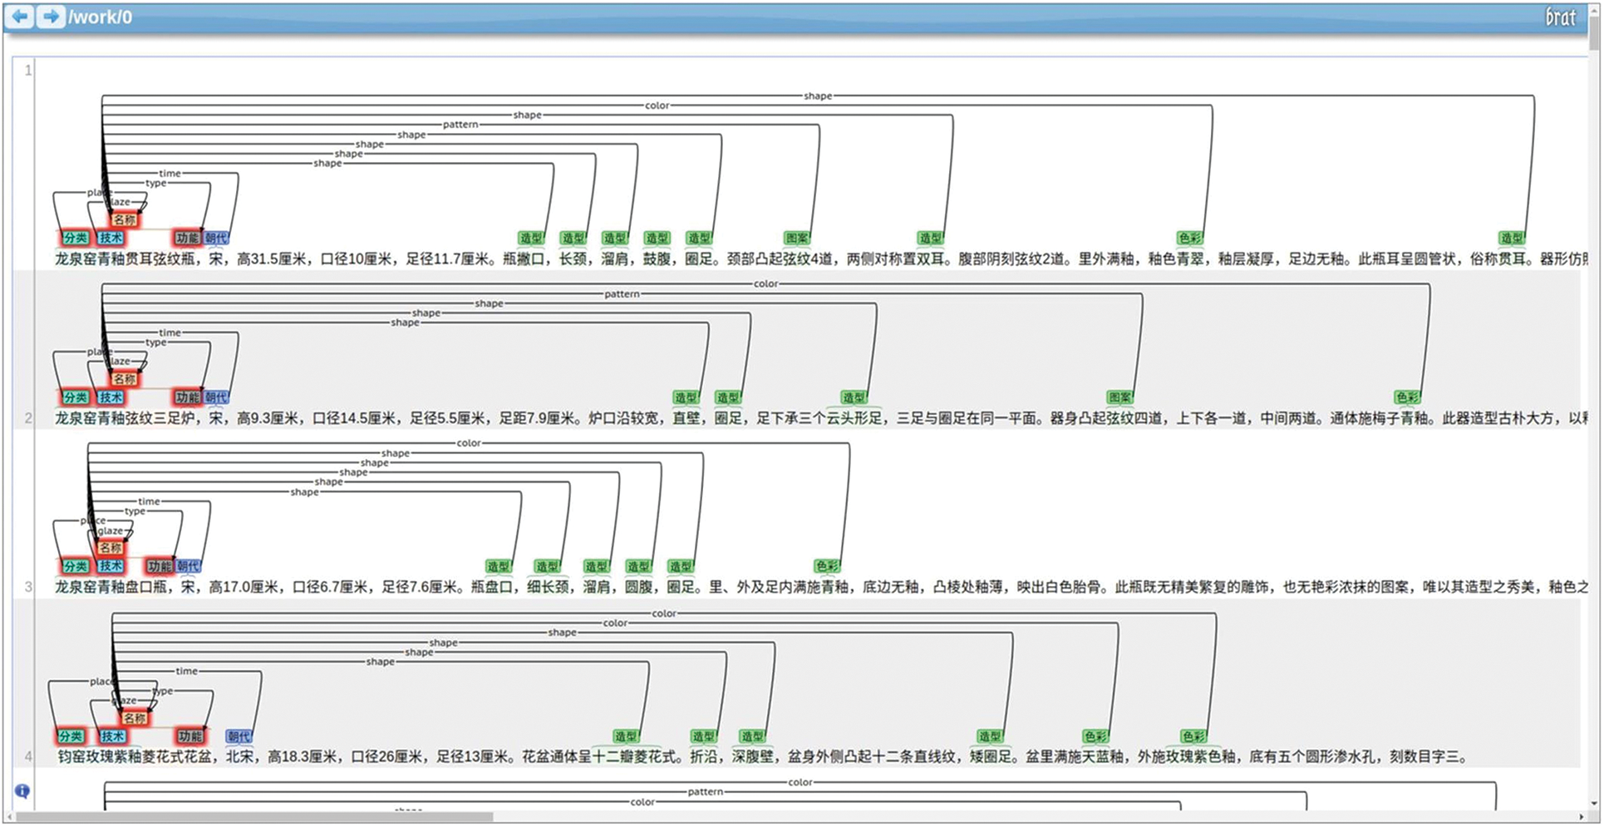Click the vertical scrollbar down arrow

(x=1594, y=803)
